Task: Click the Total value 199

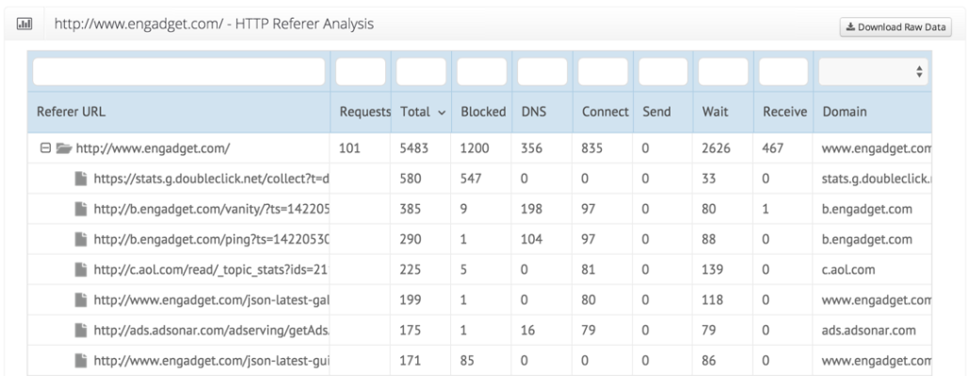Action: pos(411,300)
